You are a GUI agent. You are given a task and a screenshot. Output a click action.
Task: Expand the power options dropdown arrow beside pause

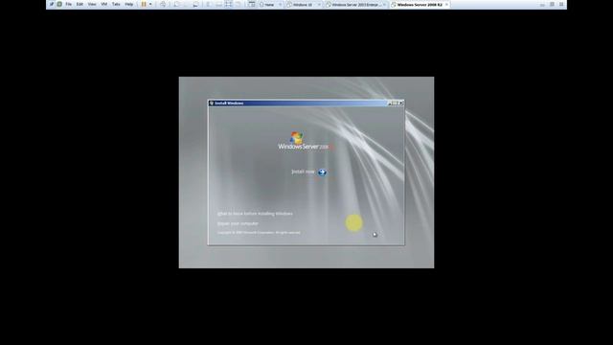click(x=150, y=4)
